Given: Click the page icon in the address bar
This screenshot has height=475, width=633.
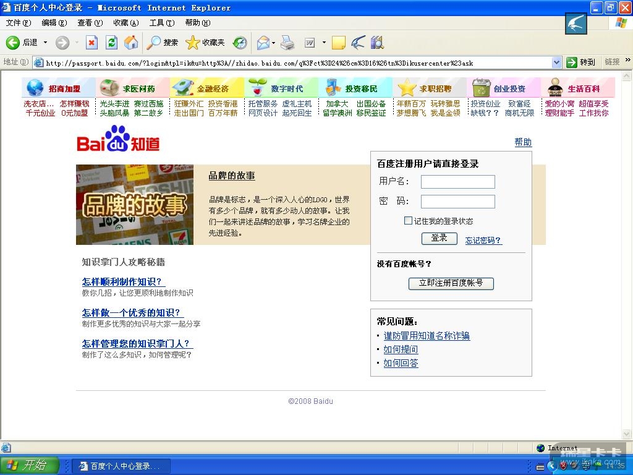Looking at the screenshot, I should 39,62.
